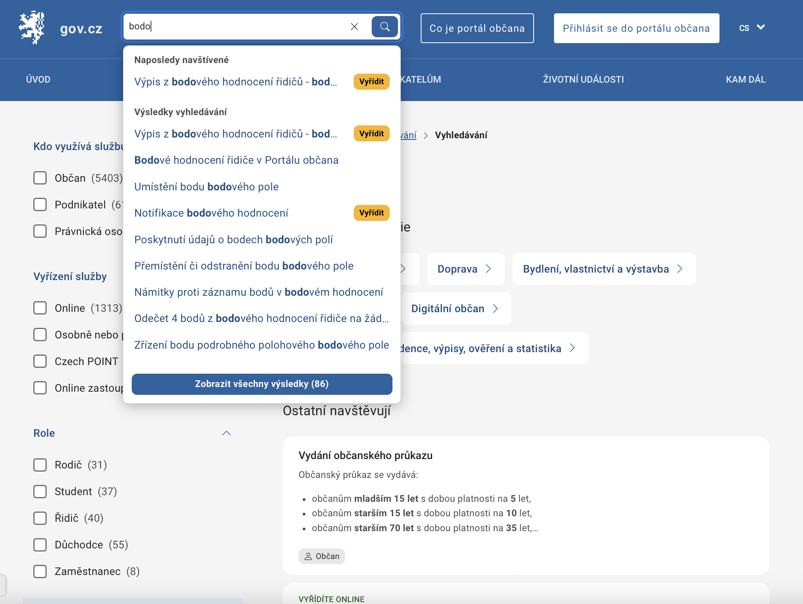Click the Občan tag on the card
This screenshot has height=604, width=803.
(322, 556)
